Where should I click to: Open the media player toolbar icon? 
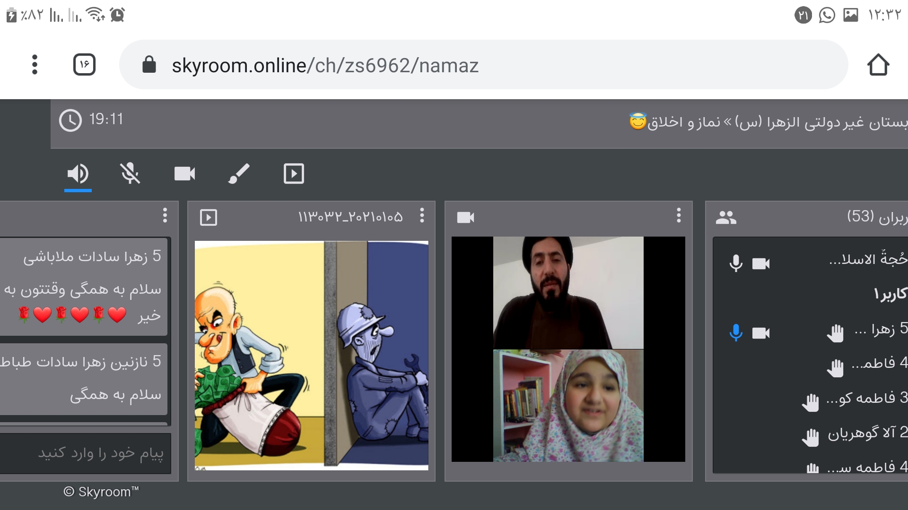point(294,174)
